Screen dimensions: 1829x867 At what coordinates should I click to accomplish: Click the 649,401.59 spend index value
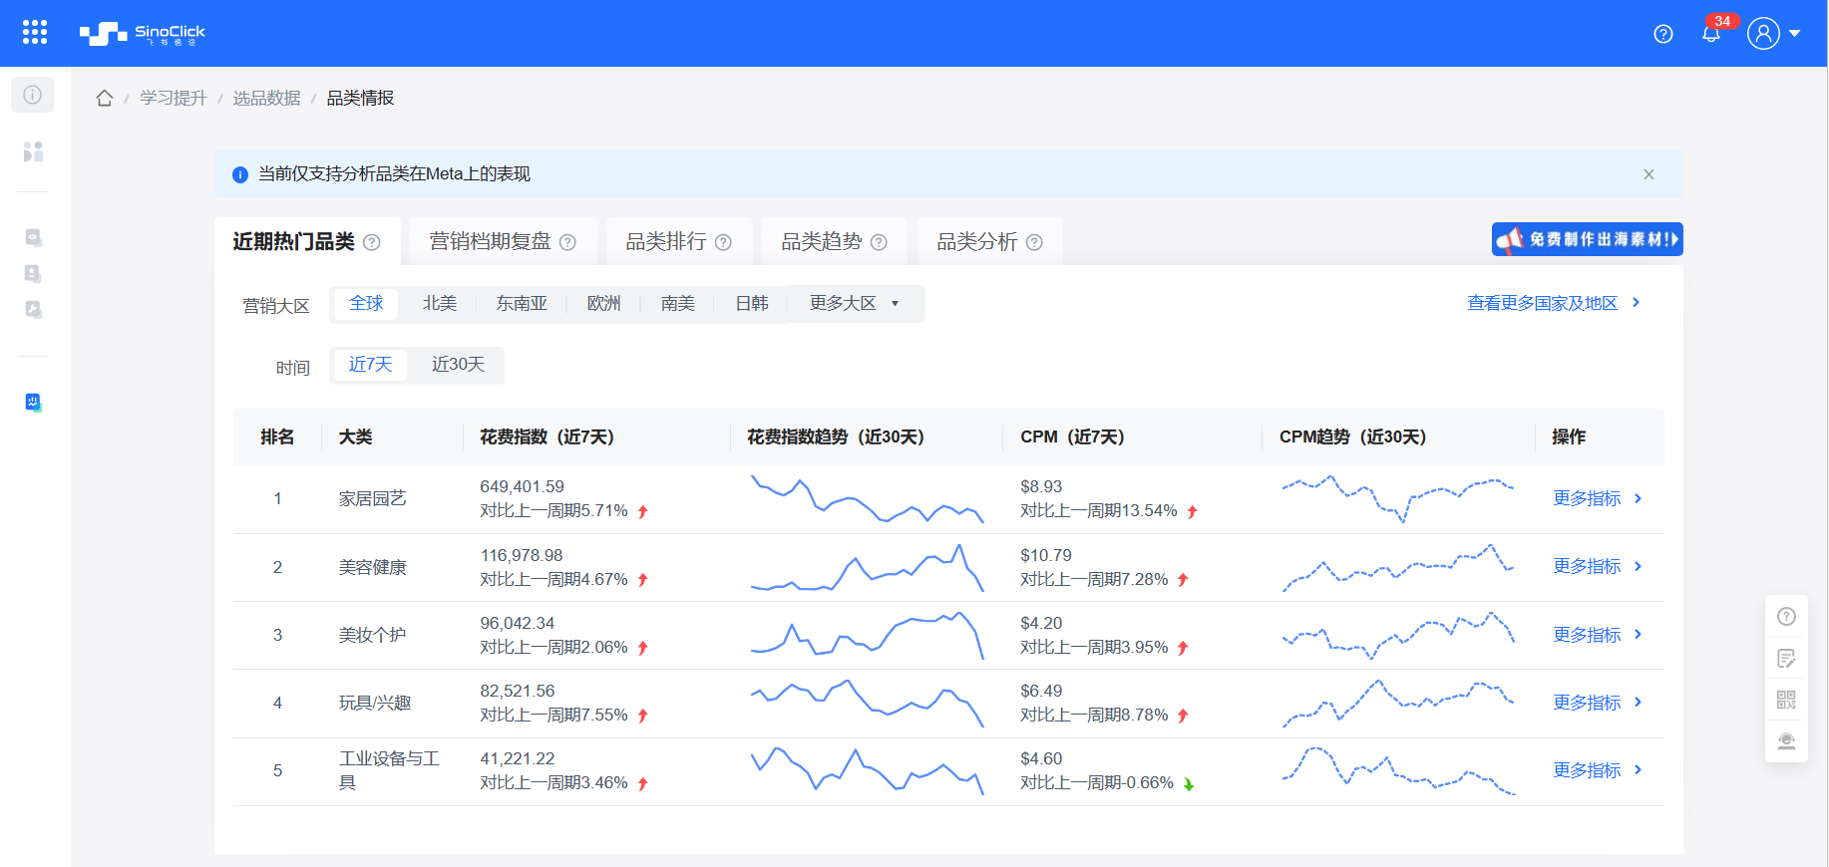click(522, 486)
